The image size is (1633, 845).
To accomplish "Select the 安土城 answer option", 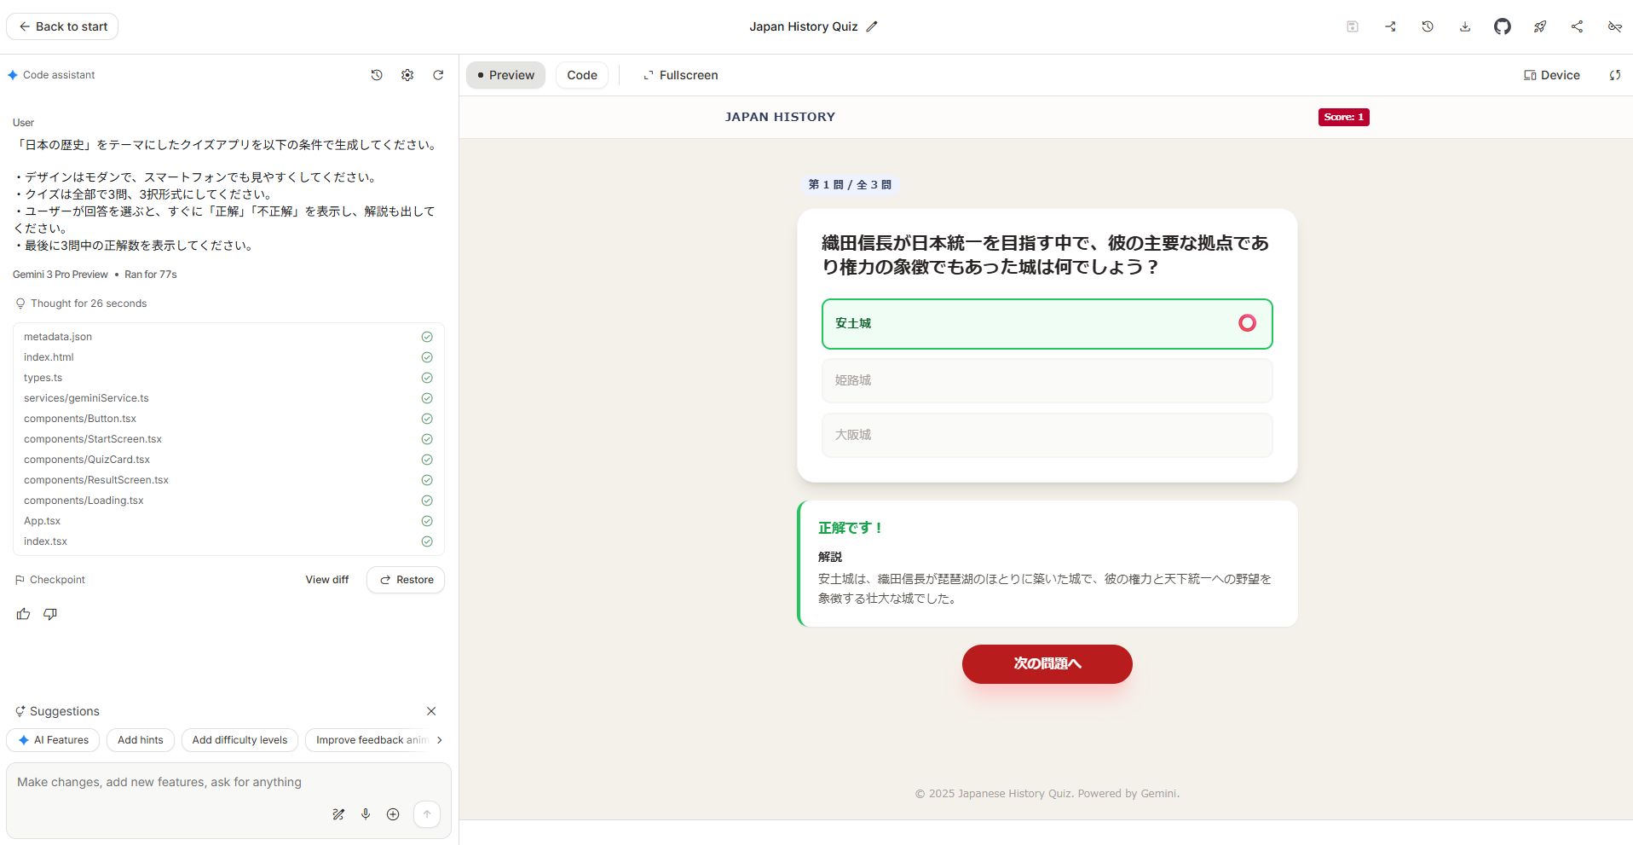I will click(x=1047, y=324).
